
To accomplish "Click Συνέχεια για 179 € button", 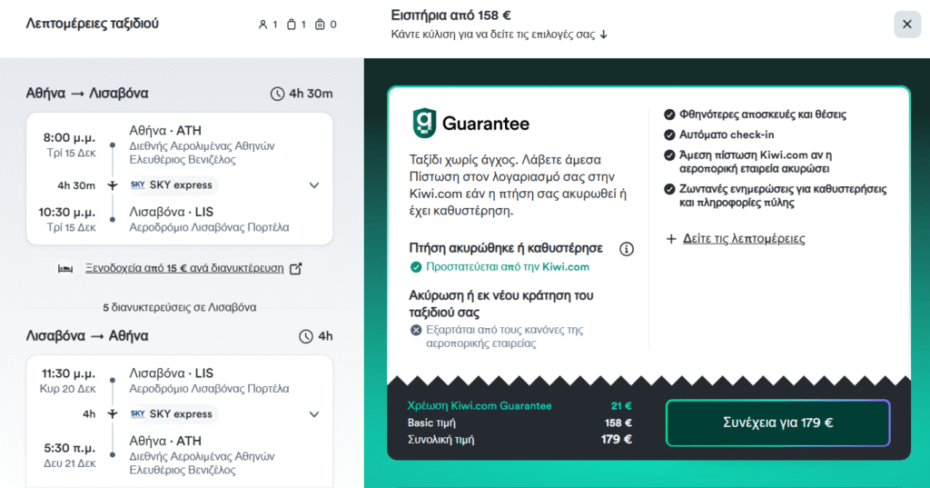I will 777,423.
